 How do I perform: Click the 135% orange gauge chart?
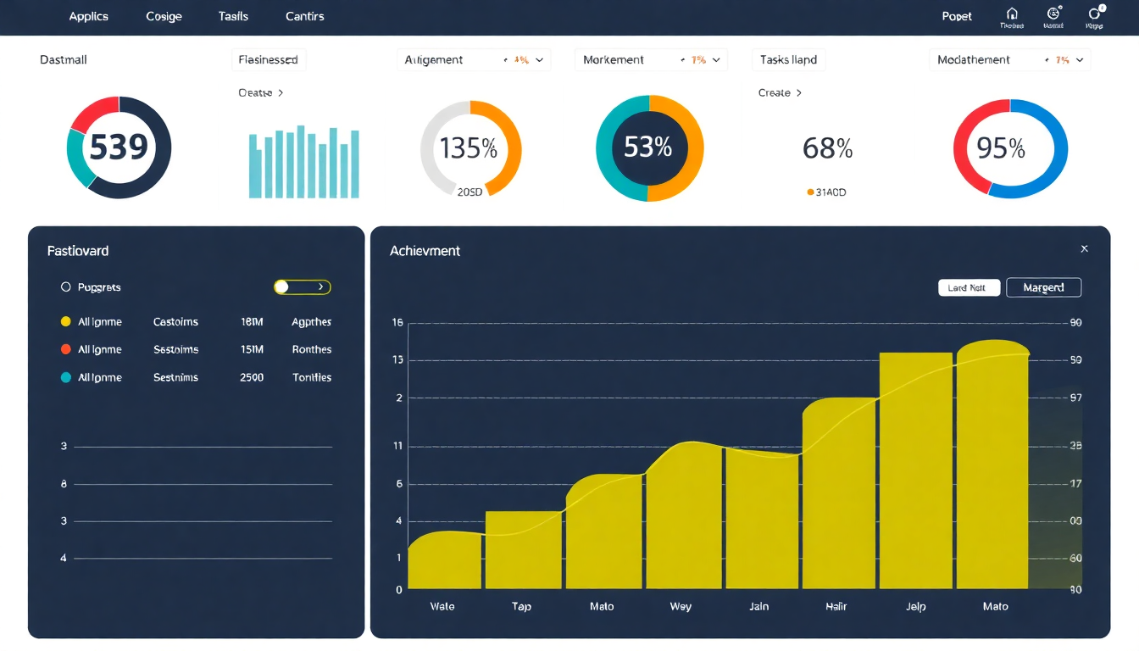tap(470, 149)
